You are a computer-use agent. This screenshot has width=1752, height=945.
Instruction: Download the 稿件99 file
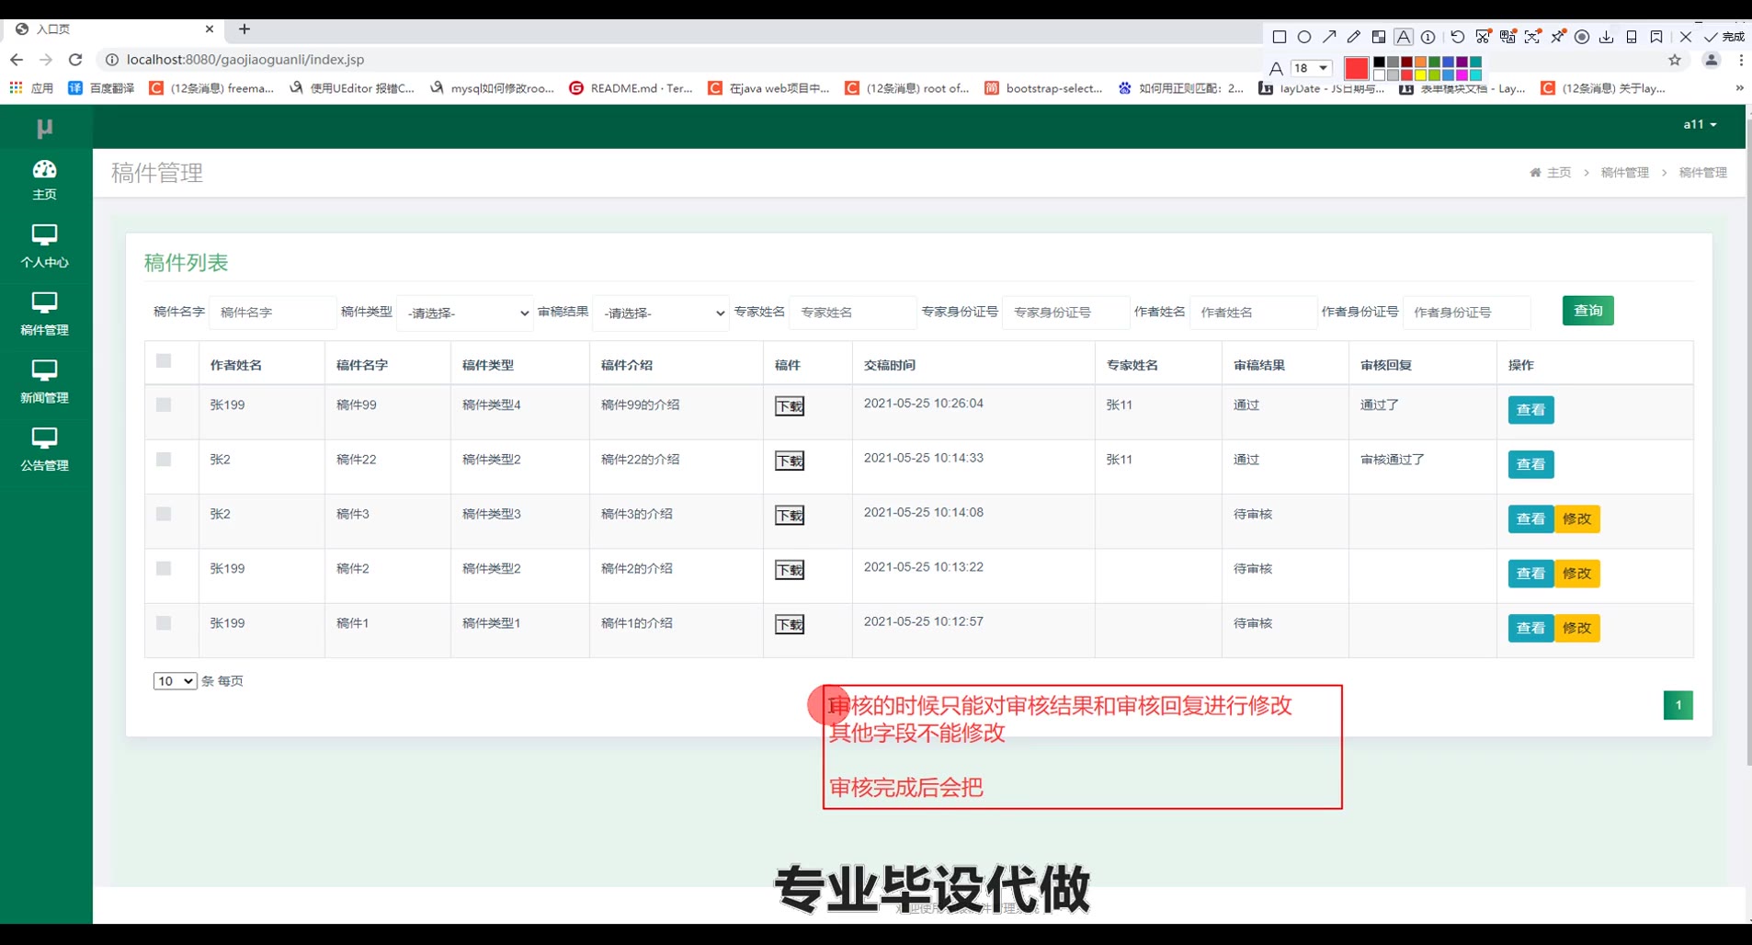point(790,406)
